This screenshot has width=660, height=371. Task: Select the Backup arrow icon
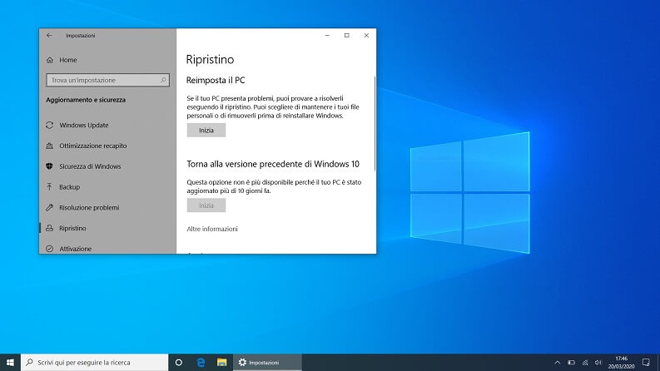coord(50,187)
